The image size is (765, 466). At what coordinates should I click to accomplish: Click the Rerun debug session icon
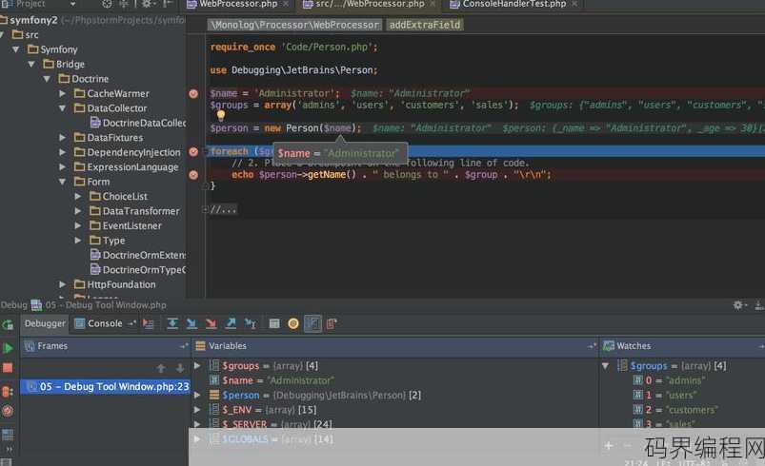8,325
